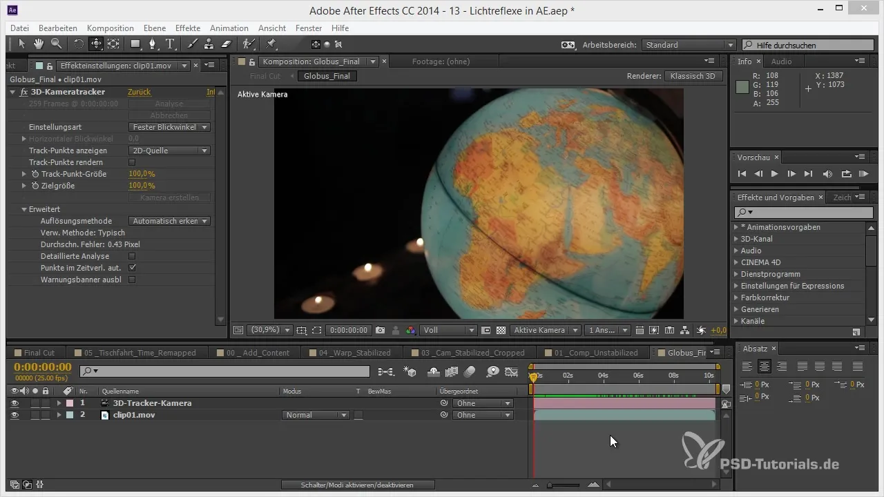This screenshot has width=884, height=497.
Task: Center align text in Absatz panel
Action: coord(764,367)
